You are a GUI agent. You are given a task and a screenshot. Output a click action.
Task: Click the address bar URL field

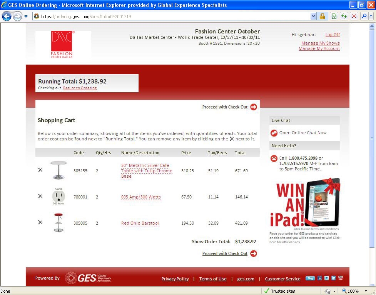pyautogui.click(x=172, y=16)
